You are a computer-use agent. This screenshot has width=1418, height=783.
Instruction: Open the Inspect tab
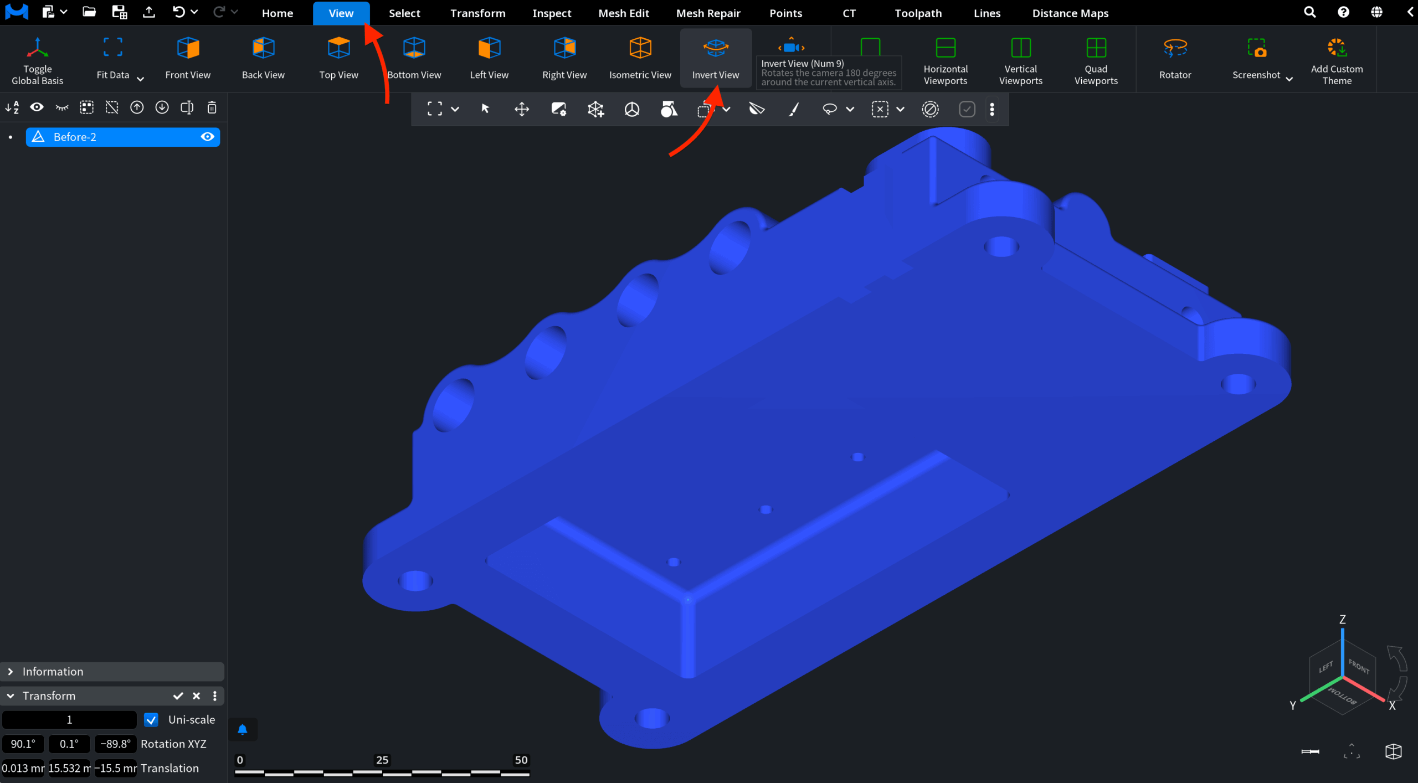coord(552,13)
